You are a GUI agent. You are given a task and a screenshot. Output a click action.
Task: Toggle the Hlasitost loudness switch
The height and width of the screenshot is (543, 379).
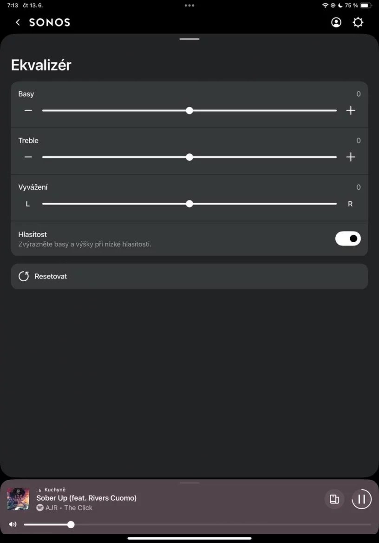click(x=348, y=238)
